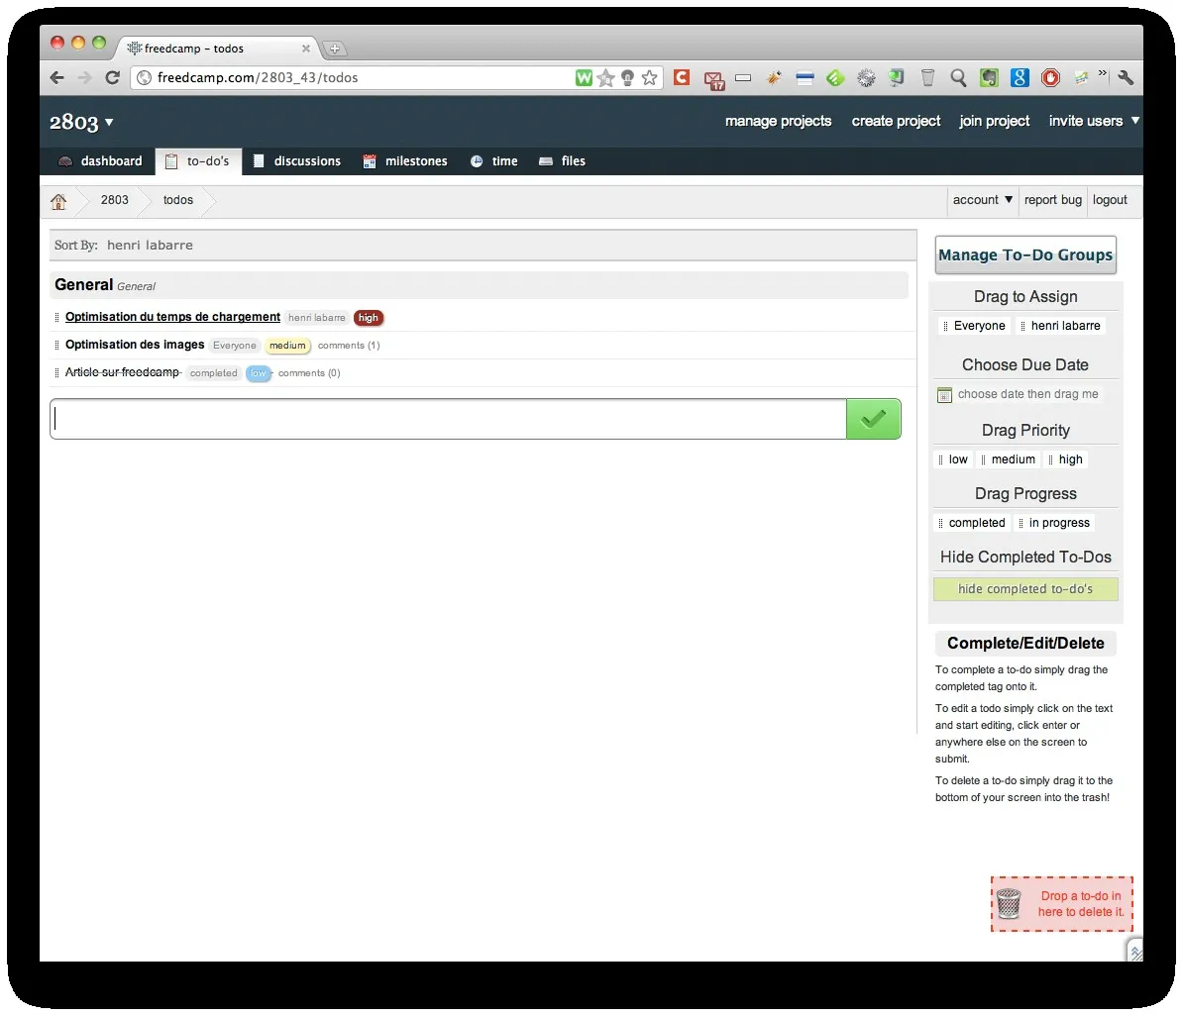This screenshot has width=1183, height=1016.
Task: Click the yellow medium priority badge
Action: point(287,346)
